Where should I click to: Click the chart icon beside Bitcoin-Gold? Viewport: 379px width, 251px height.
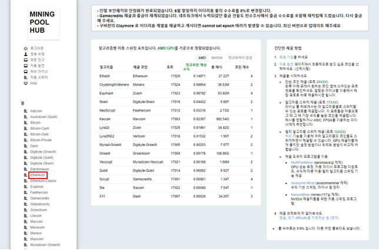coord(26,134)
